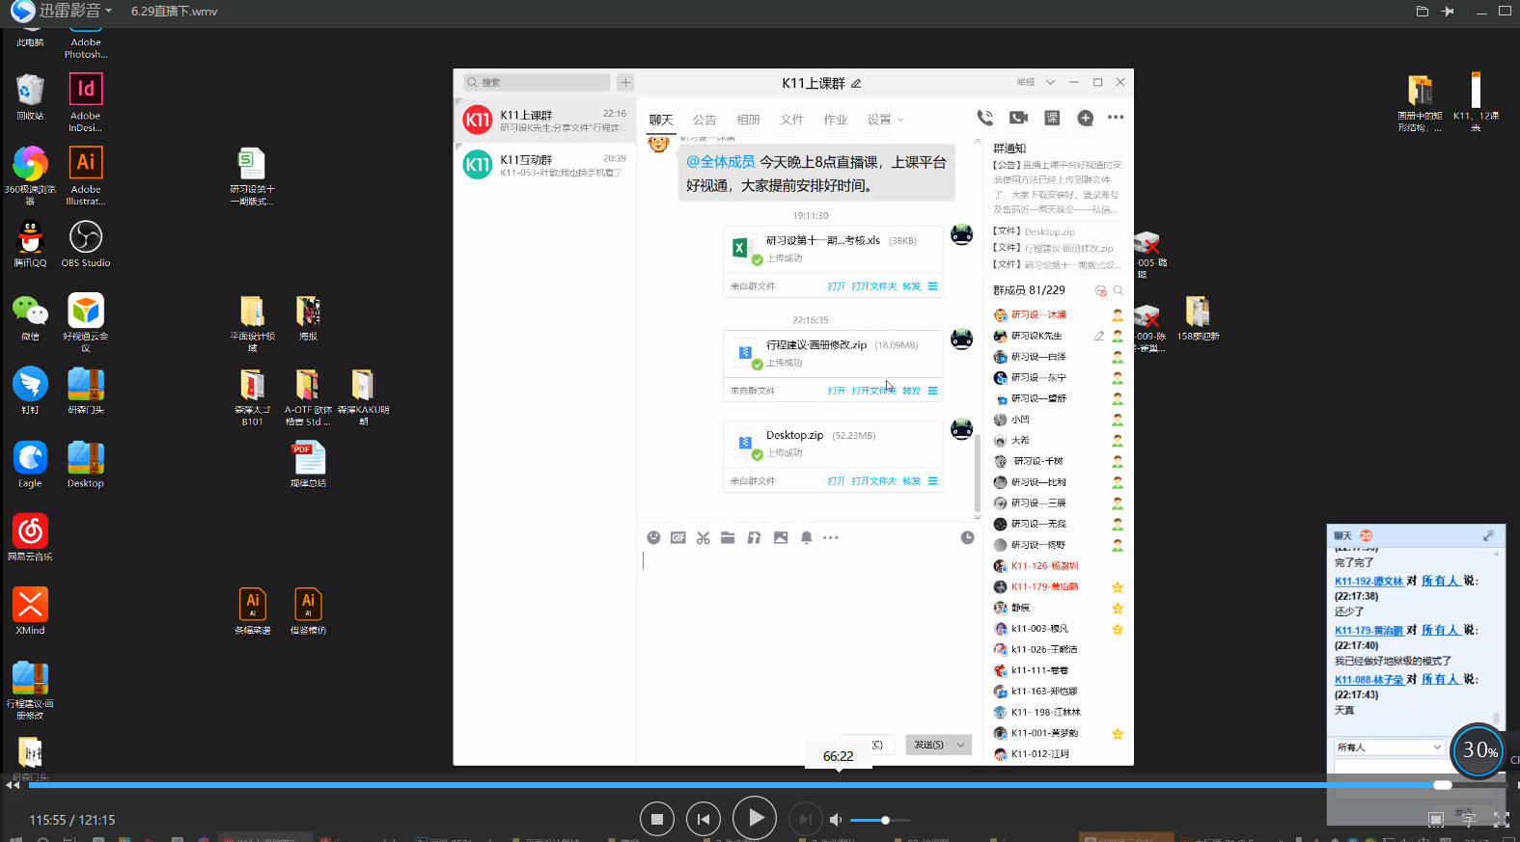
Task: Open send options arrow beside 发送(S)
Action: coord(960,745)
